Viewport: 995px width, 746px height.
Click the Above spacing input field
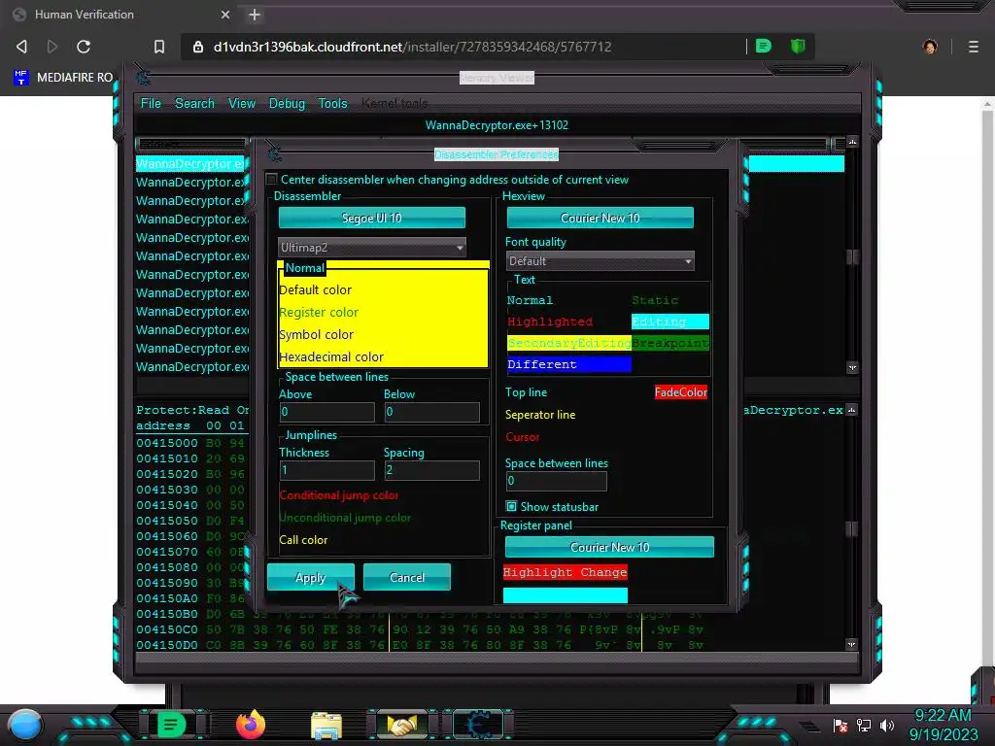[326, 412]
